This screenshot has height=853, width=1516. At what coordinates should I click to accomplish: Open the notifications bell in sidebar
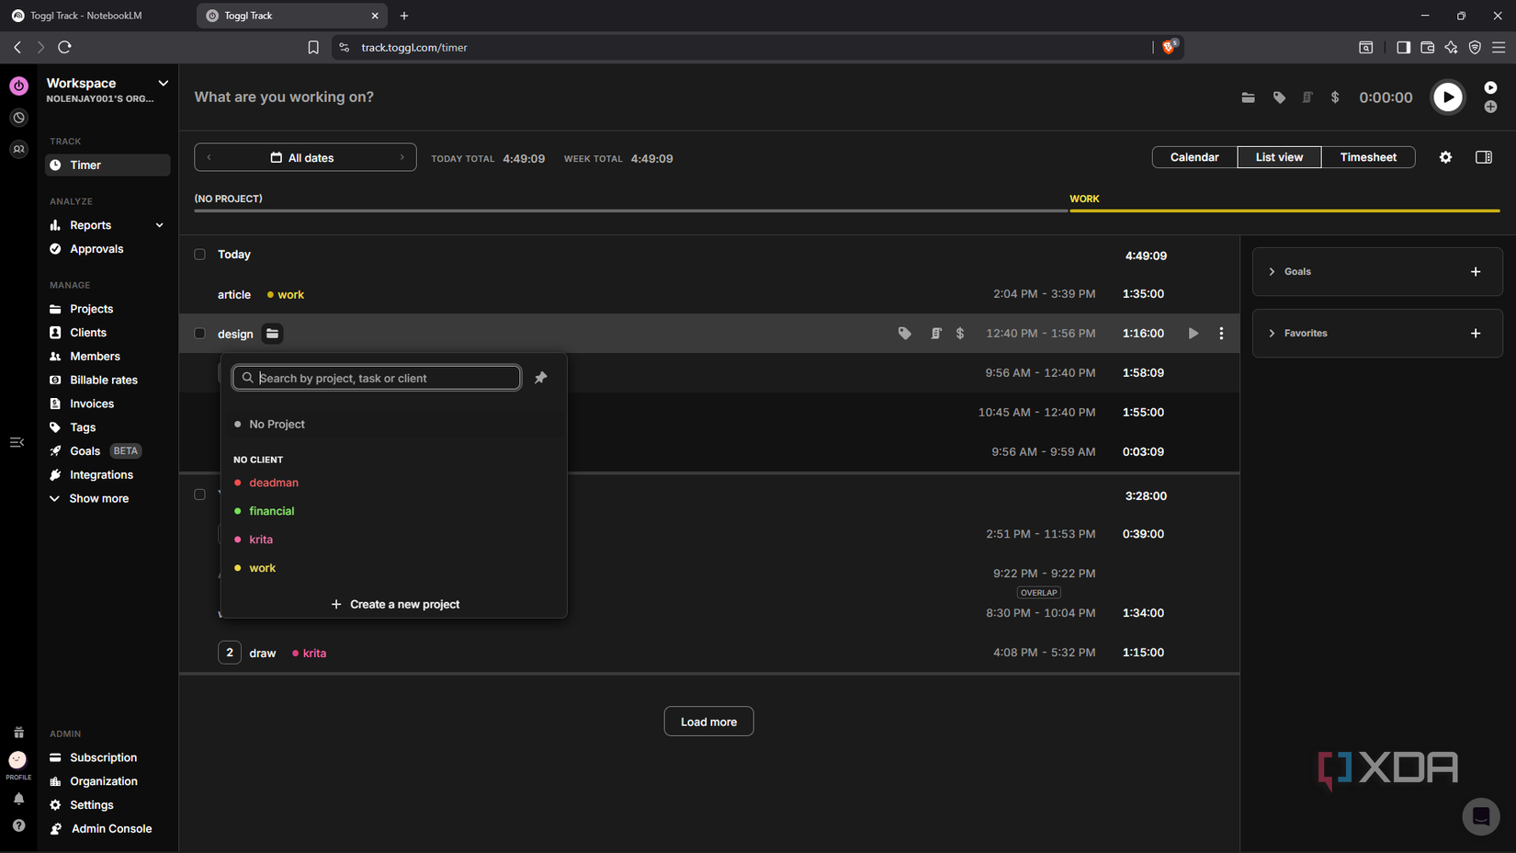[18, 799]
